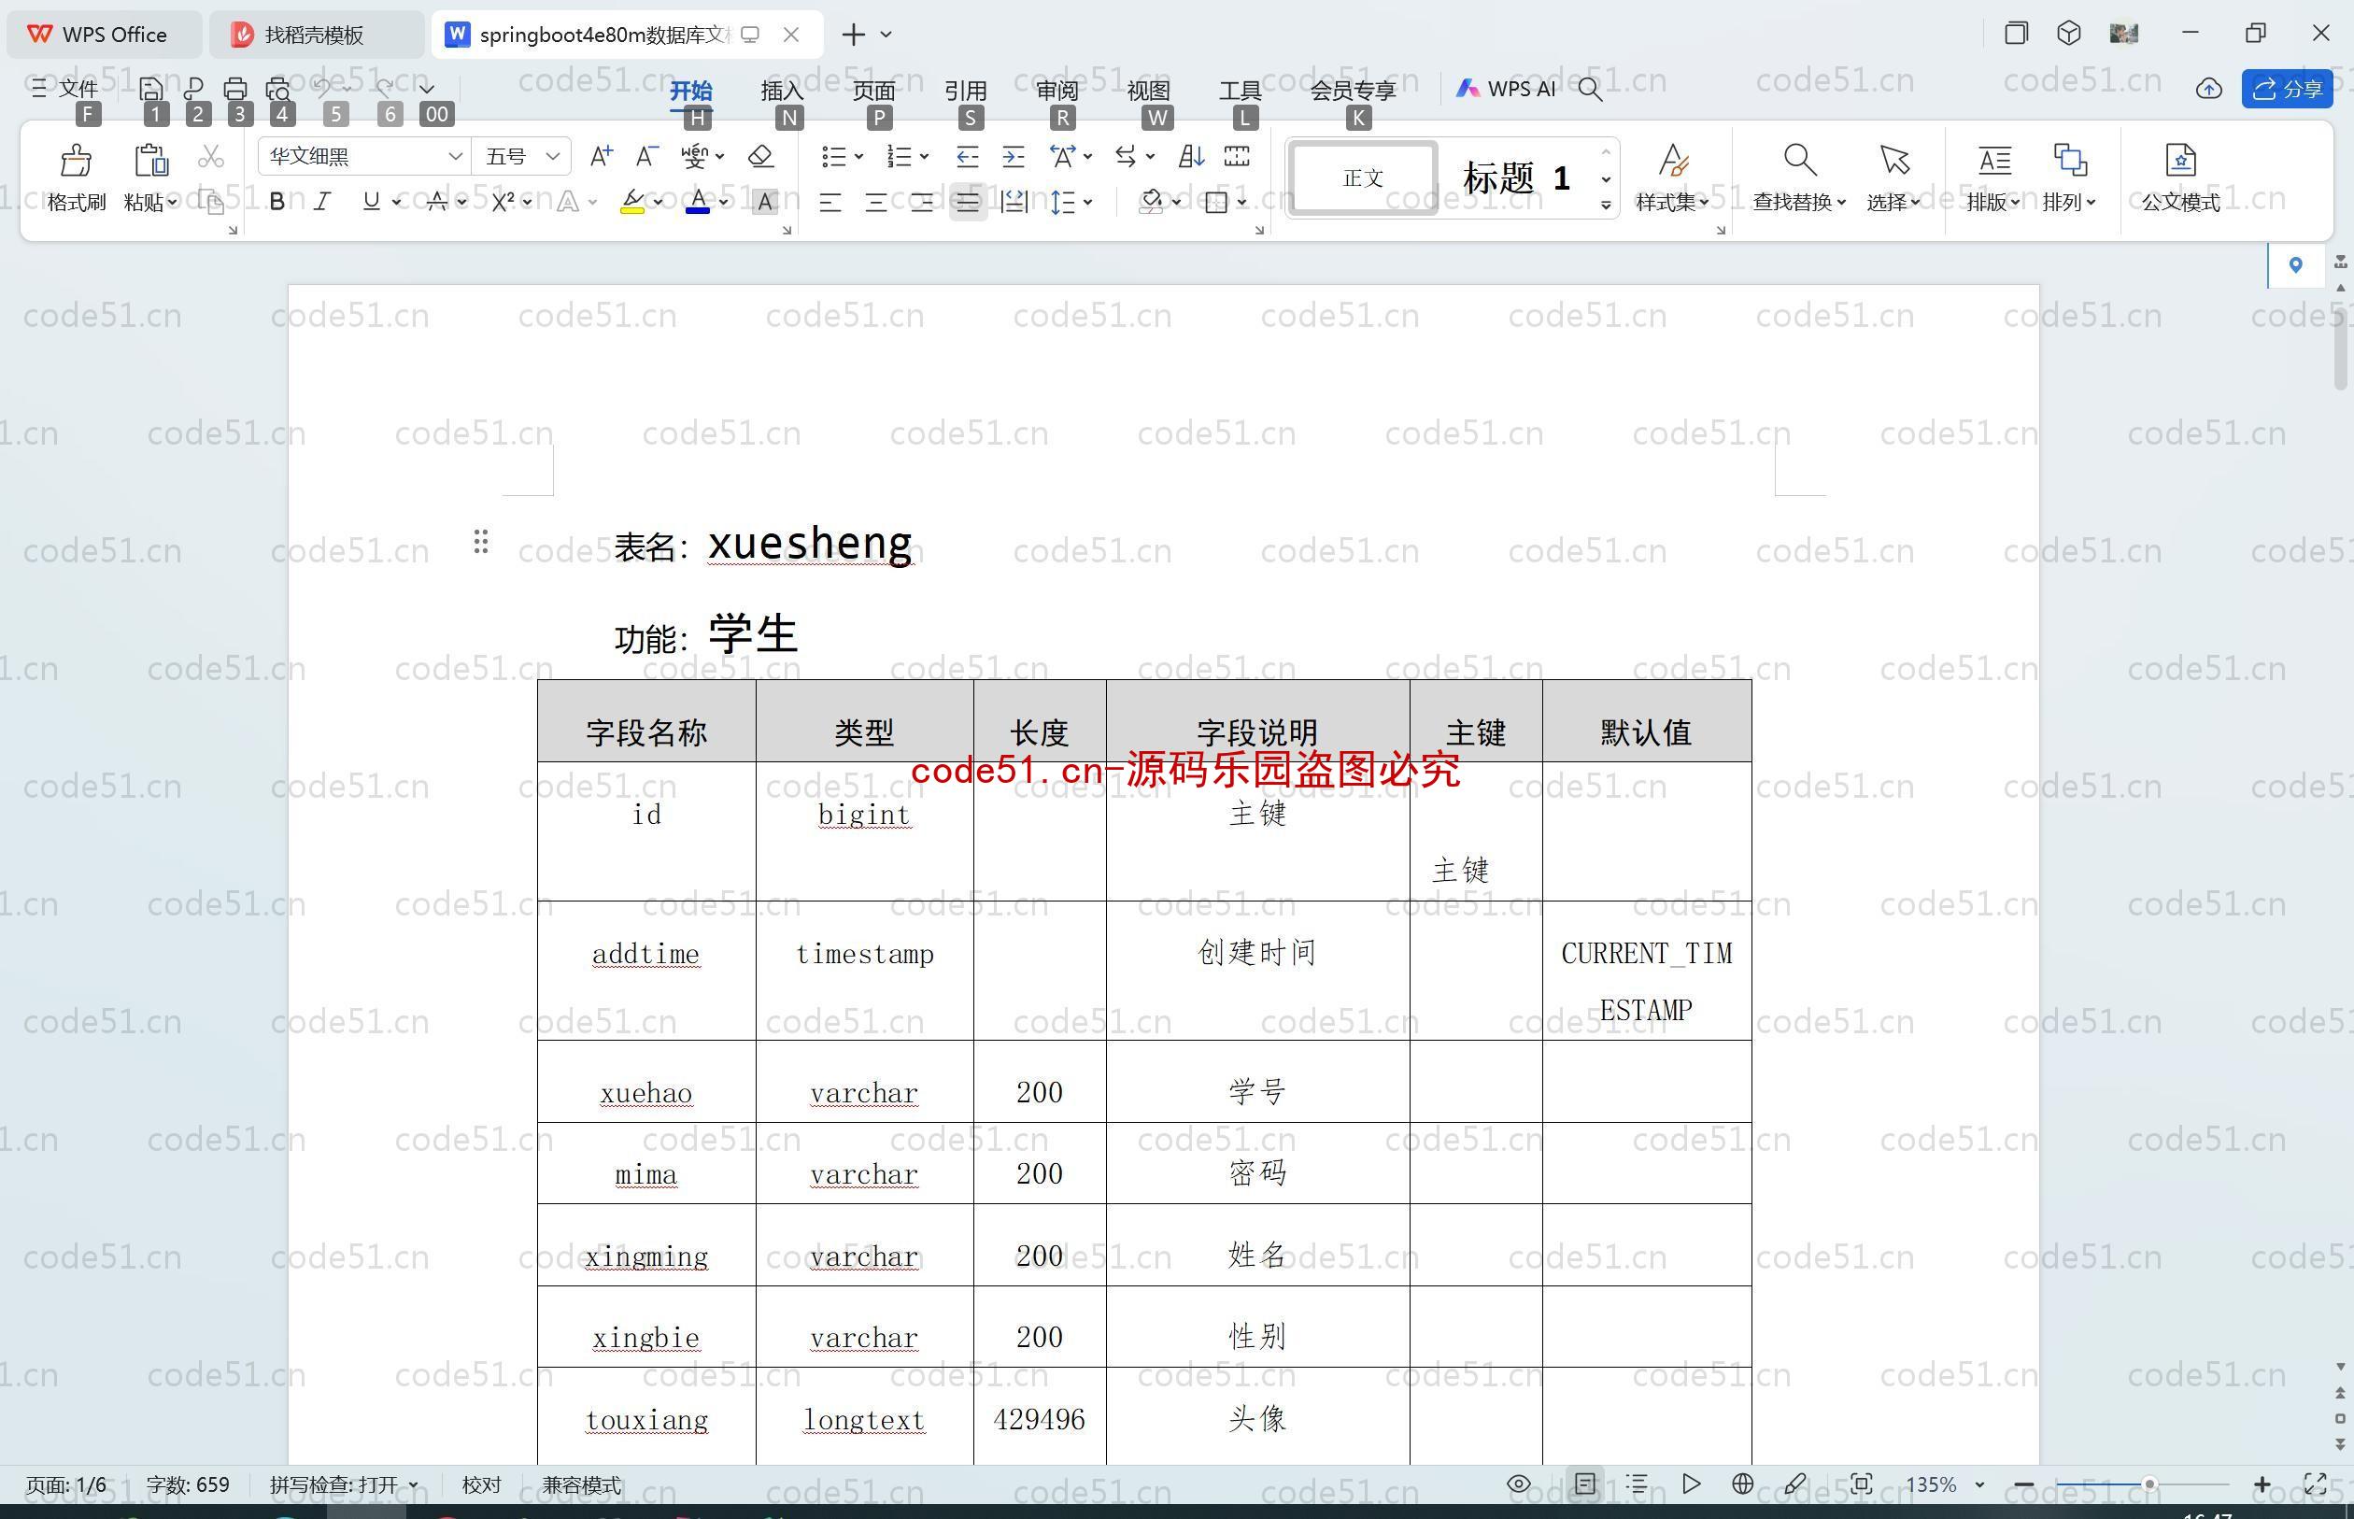
Task: Click the Sort icon in paragraph group
Action: coord(1190,156)
